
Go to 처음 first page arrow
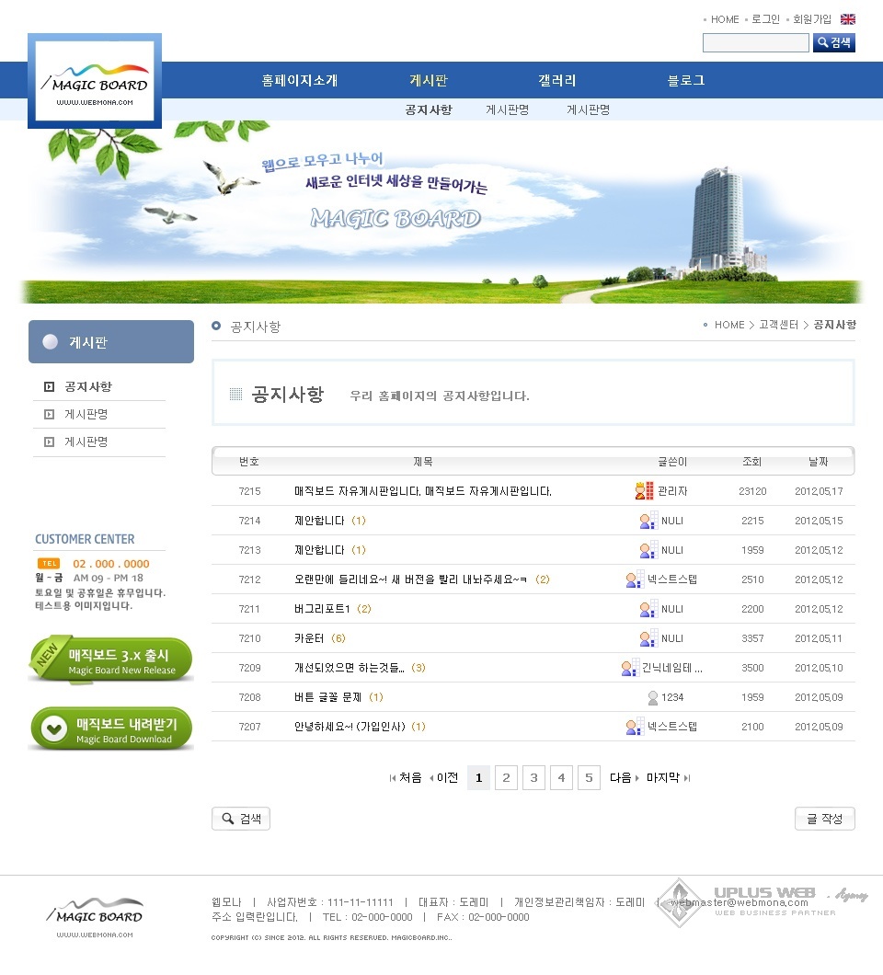point(406,778)
